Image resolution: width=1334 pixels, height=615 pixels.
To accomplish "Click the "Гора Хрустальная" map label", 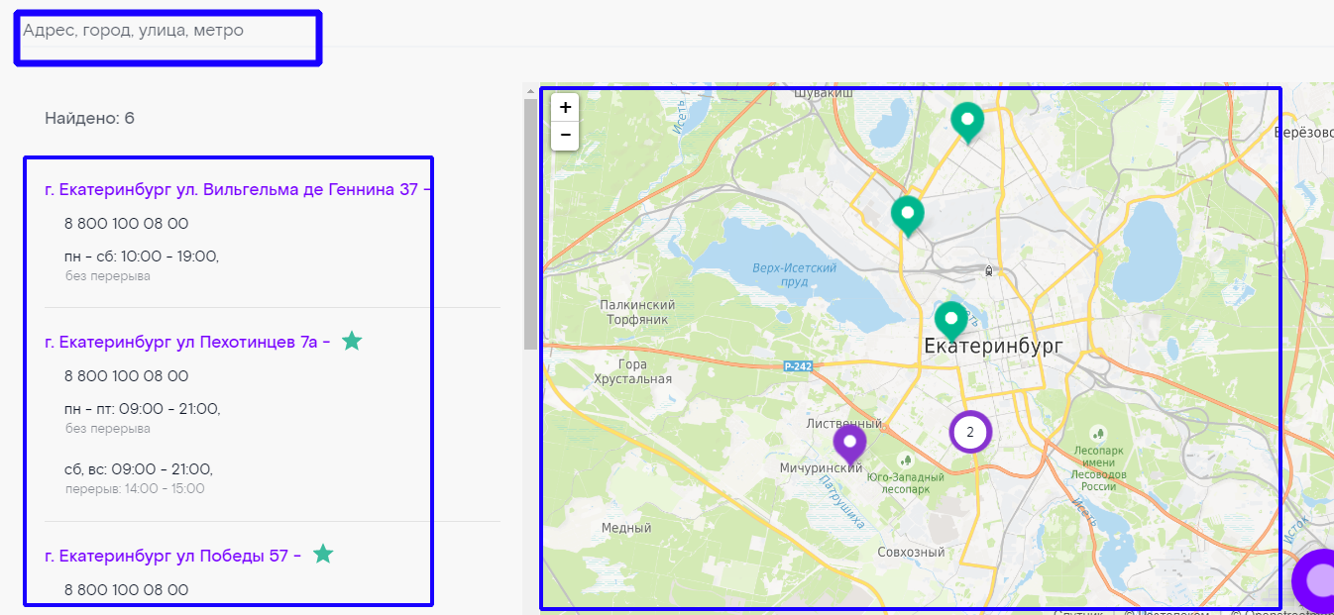I will [x=632, y=371].
